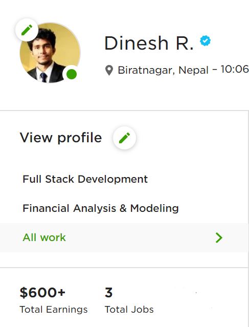Click the Total Earnings label
The height and width of the screenshot is (327, 249).
(x=54, y=310)
